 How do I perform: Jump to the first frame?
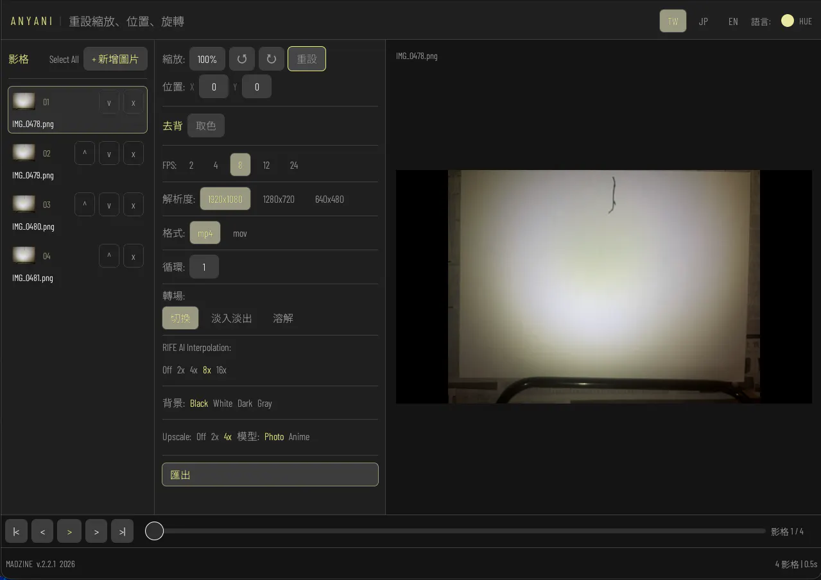pos(16,531)
